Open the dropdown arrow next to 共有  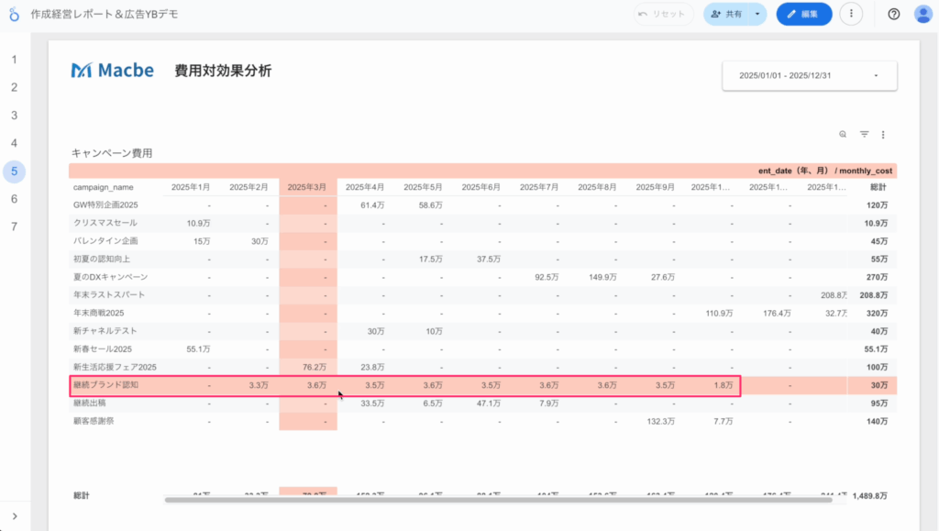[x=757, y=14]
